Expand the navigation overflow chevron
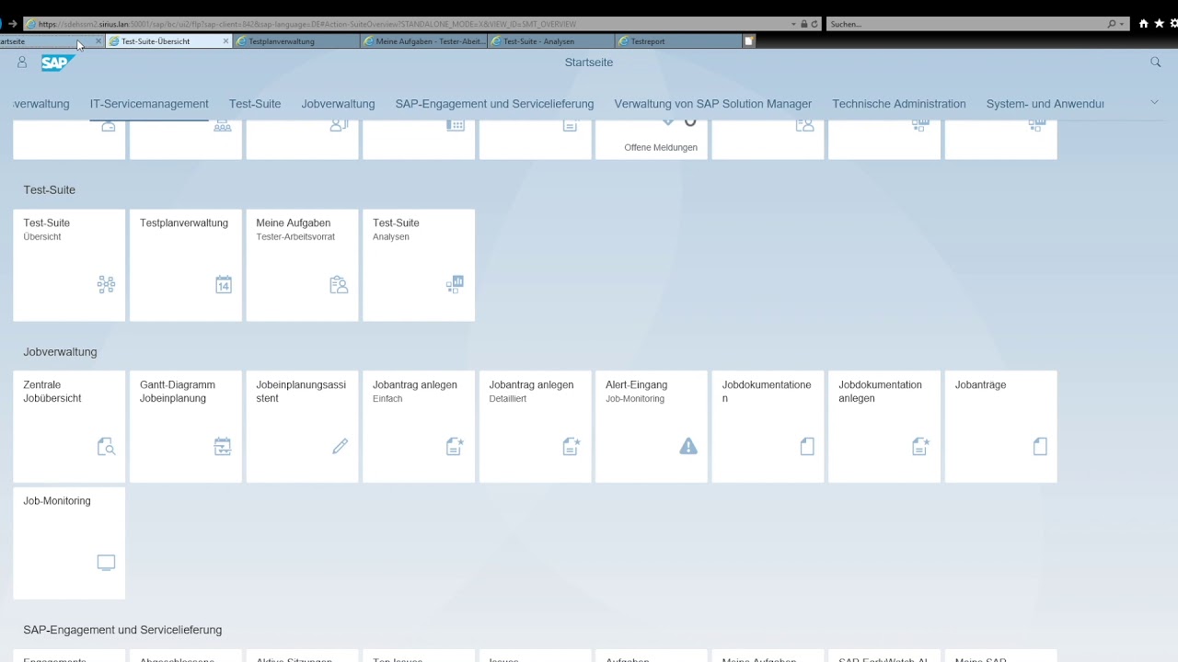 pos(1154,102)
